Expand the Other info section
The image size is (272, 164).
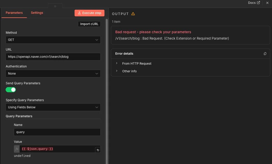(x=129, y=71)
